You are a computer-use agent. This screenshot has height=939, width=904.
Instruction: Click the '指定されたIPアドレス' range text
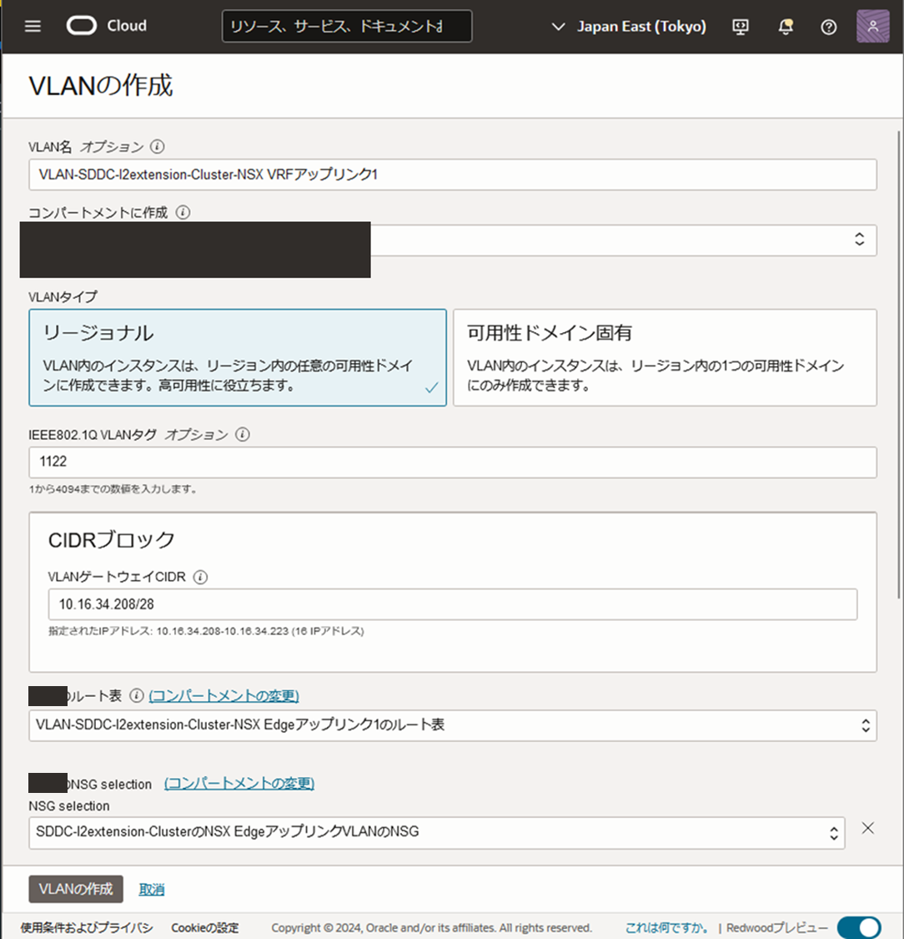[207, 631]
